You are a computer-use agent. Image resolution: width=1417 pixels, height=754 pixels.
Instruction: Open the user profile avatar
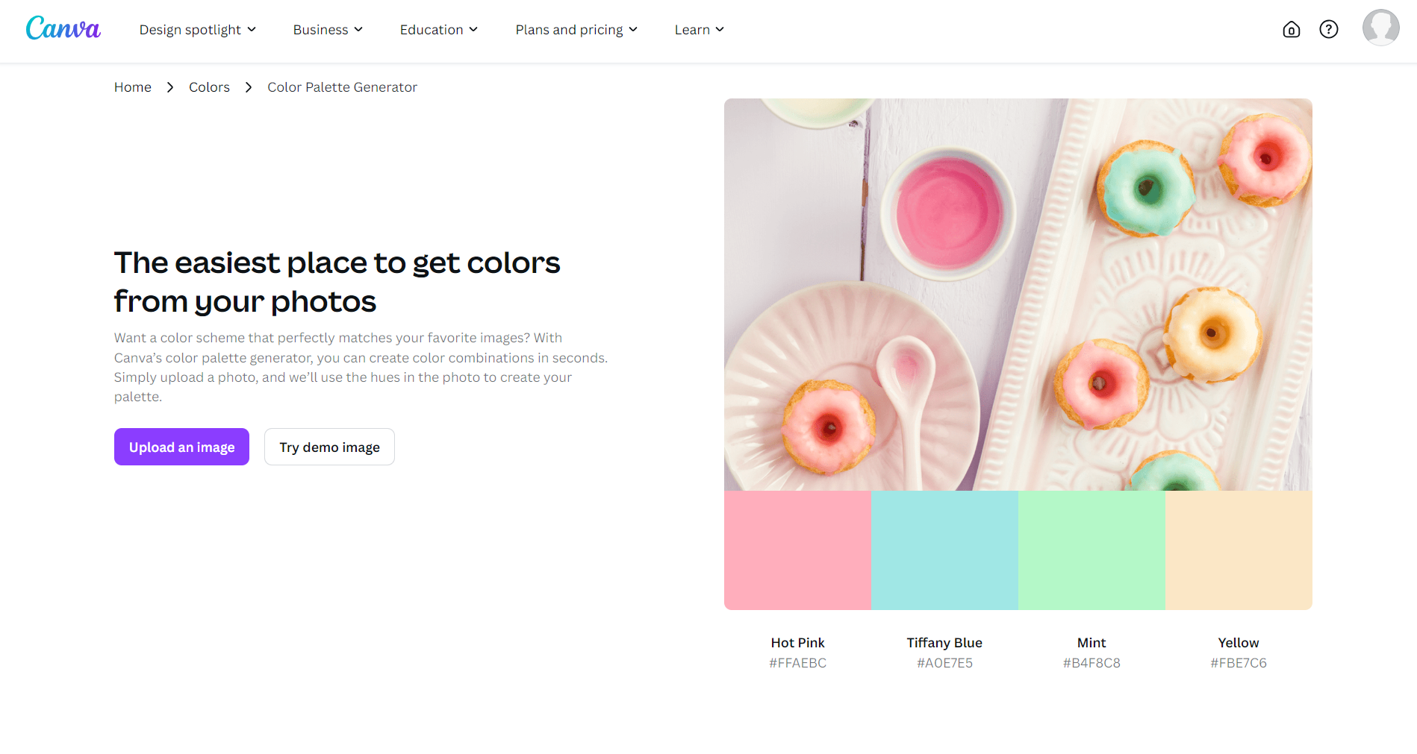tap(1380, 28)
